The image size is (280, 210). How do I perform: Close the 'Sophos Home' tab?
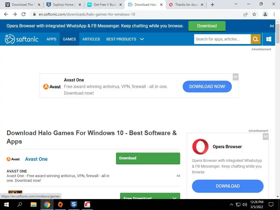(80, 5)
